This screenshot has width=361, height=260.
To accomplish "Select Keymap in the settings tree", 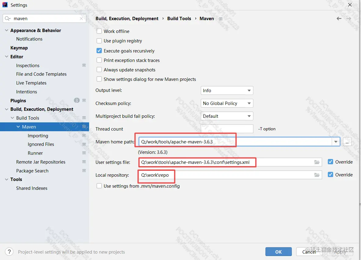I will coord(19,48).
